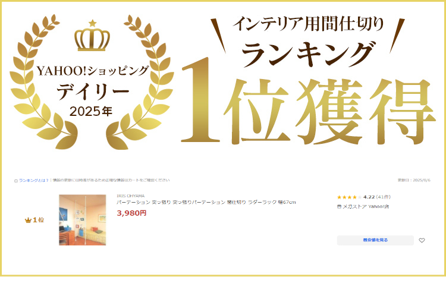Click the YAHOO!ショッピング emblem text

[93, 71]
